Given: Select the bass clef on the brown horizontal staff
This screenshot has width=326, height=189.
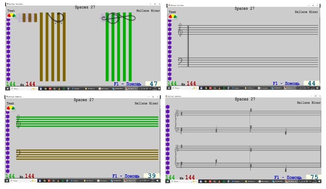Looking at the screenshot, I should [x=19, y=154].
